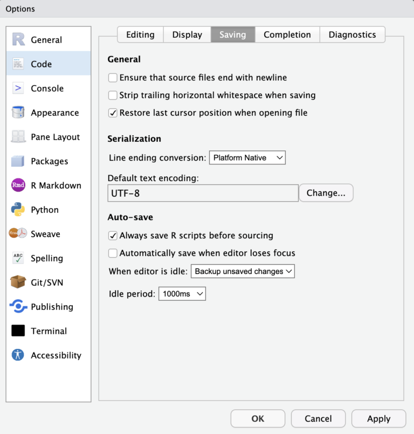Uncheck always save R scripts before sourcing
This screenshot has width=414, height=434.
click(113, 236)
